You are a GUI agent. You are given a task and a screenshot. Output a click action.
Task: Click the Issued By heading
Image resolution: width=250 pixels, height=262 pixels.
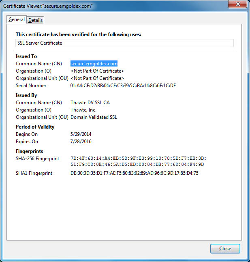click(26, 95)
